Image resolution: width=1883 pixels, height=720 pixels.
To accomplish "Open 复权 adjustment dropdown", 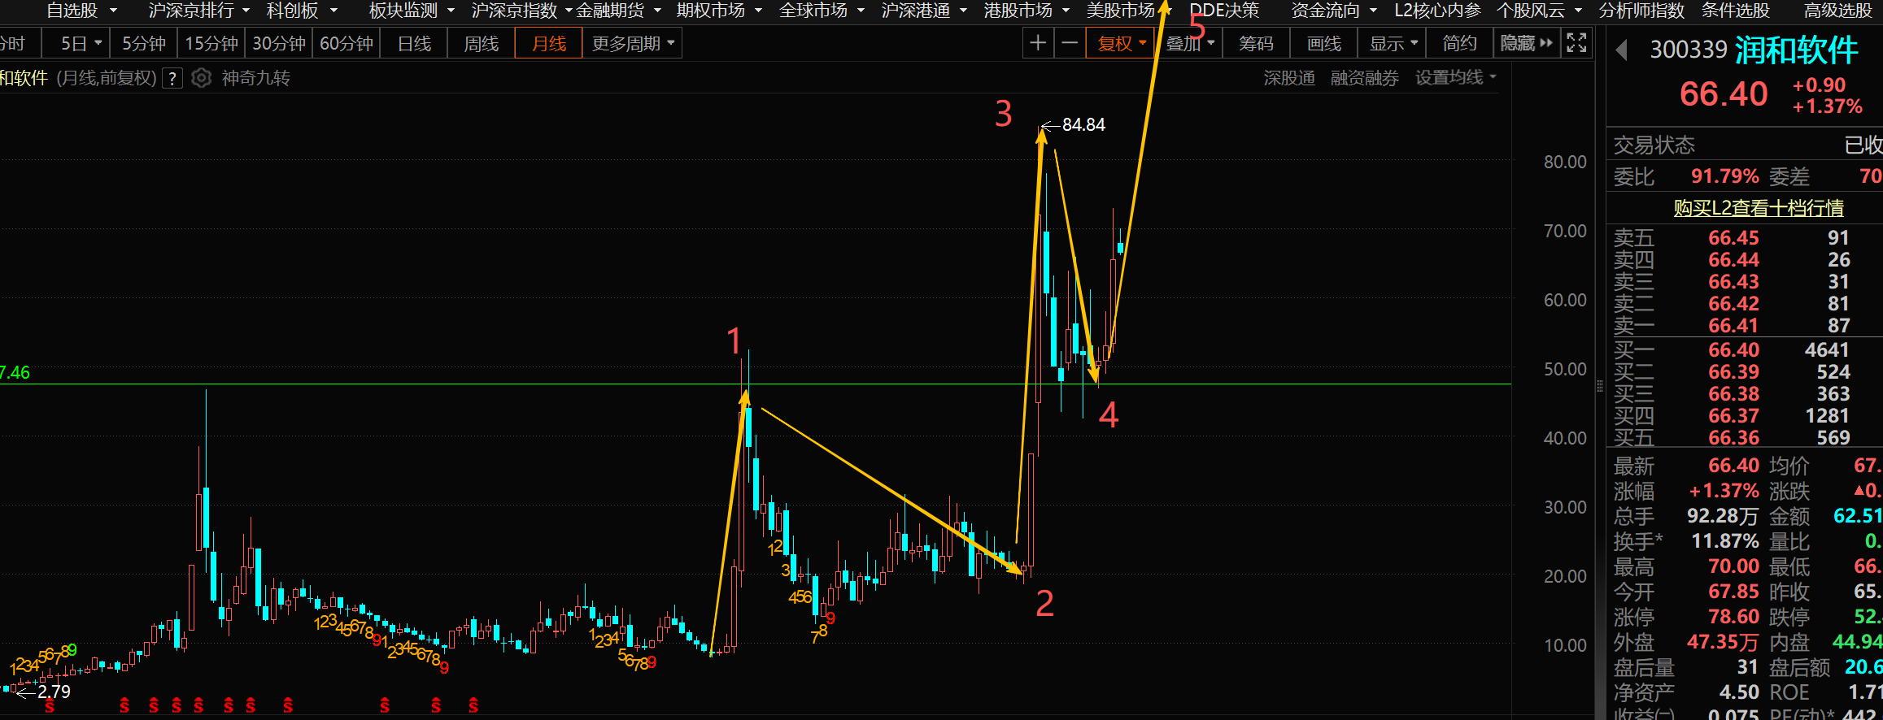I will [x=1121, y=43].
